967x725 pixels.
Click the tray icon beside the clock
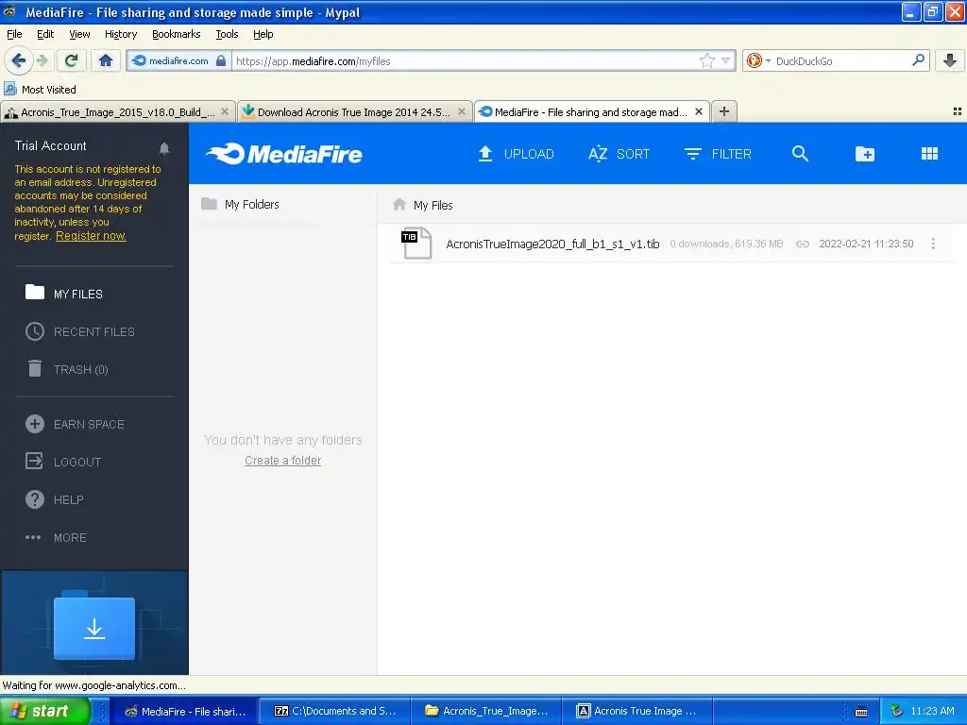(897, 711)
